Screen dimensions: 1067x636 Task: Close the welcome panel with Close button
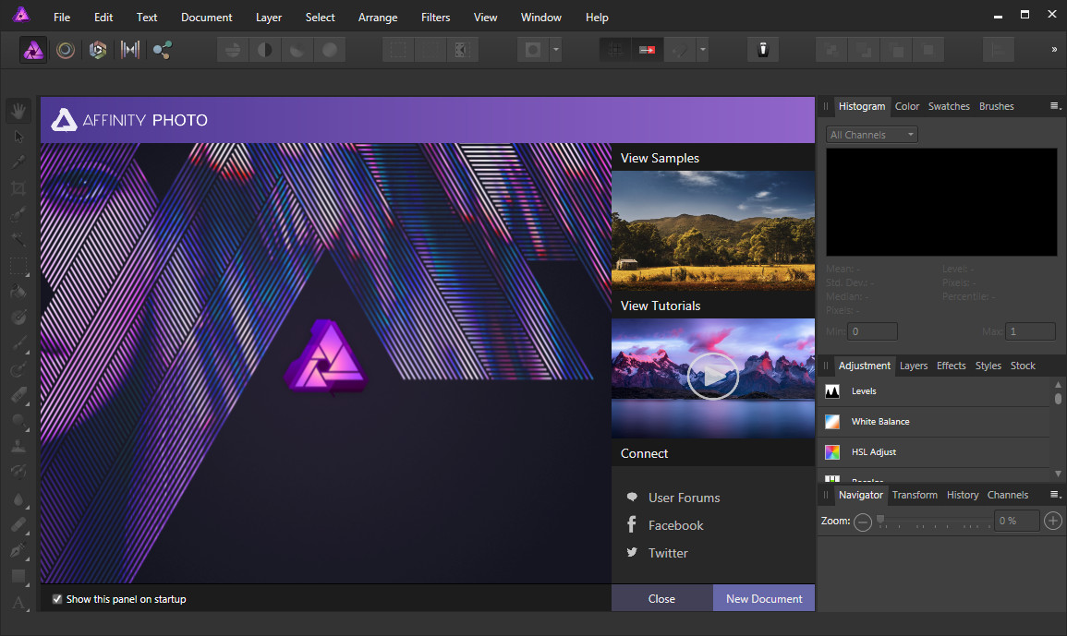[661, 598]
